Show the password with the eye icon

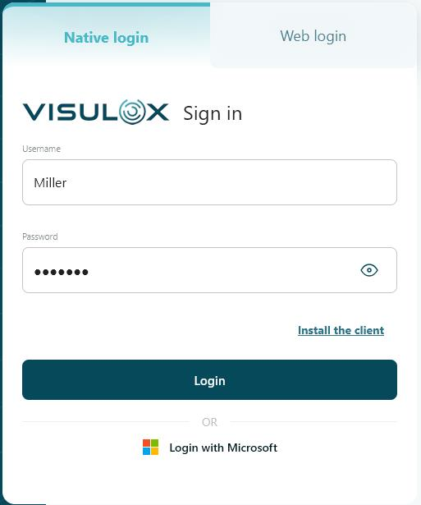tap(368, 270)
